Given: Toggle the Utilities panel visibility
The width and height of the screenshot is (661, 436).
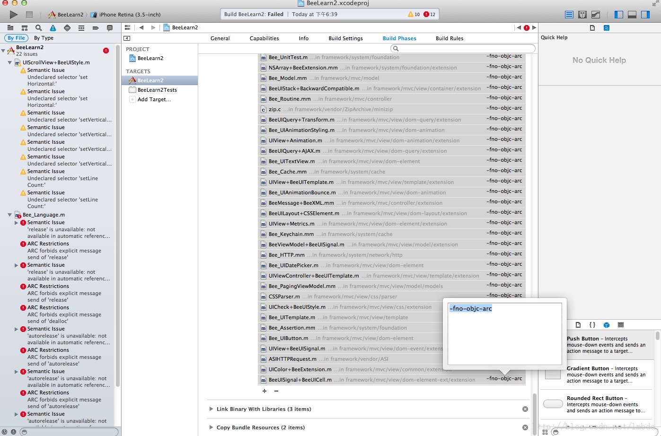Looking at the screenshot, I should pos(645,15).
